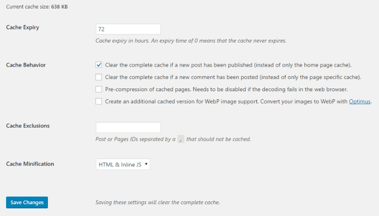The height and width of the screenshot is (216, 379).
Task: Click the arrow on the HTML & Inline JS selector
Action: pos(146,164)
